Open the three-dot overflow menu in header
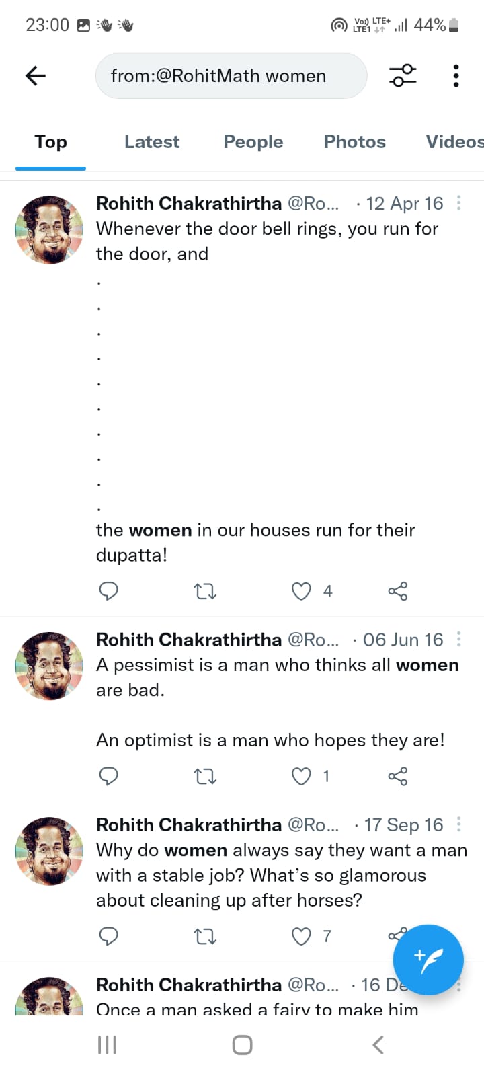 456,76
